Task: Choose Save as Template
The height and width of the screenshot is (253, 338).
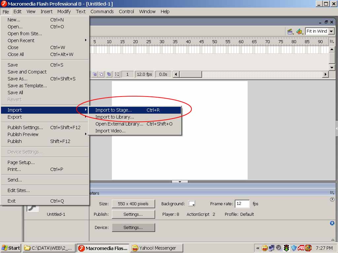Action: tap(45, 86)
